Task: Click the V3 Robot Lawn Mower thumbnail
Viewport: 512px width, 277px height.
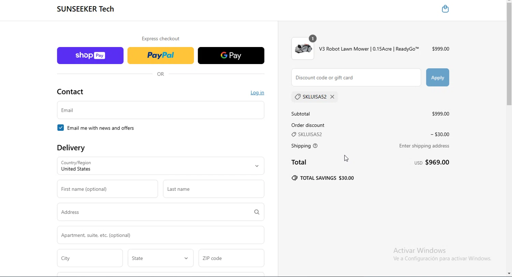Action: [x=303, y=49]
